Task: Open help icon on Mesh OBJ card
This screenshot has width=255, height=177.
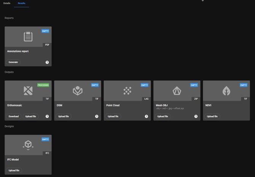Action: pyautogui.click(x=196, y=116)
